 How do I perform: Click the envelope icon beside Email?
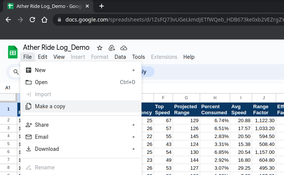[29, 137]
